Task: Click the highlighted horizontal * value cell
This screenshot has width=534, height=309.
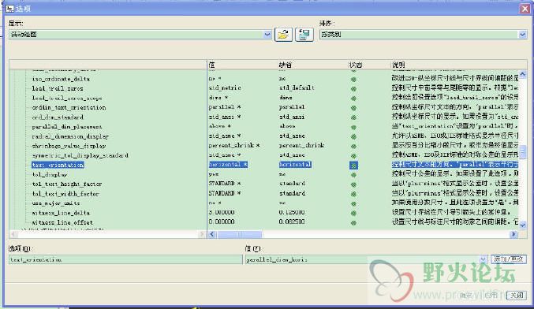Action: tap(228, 165)
